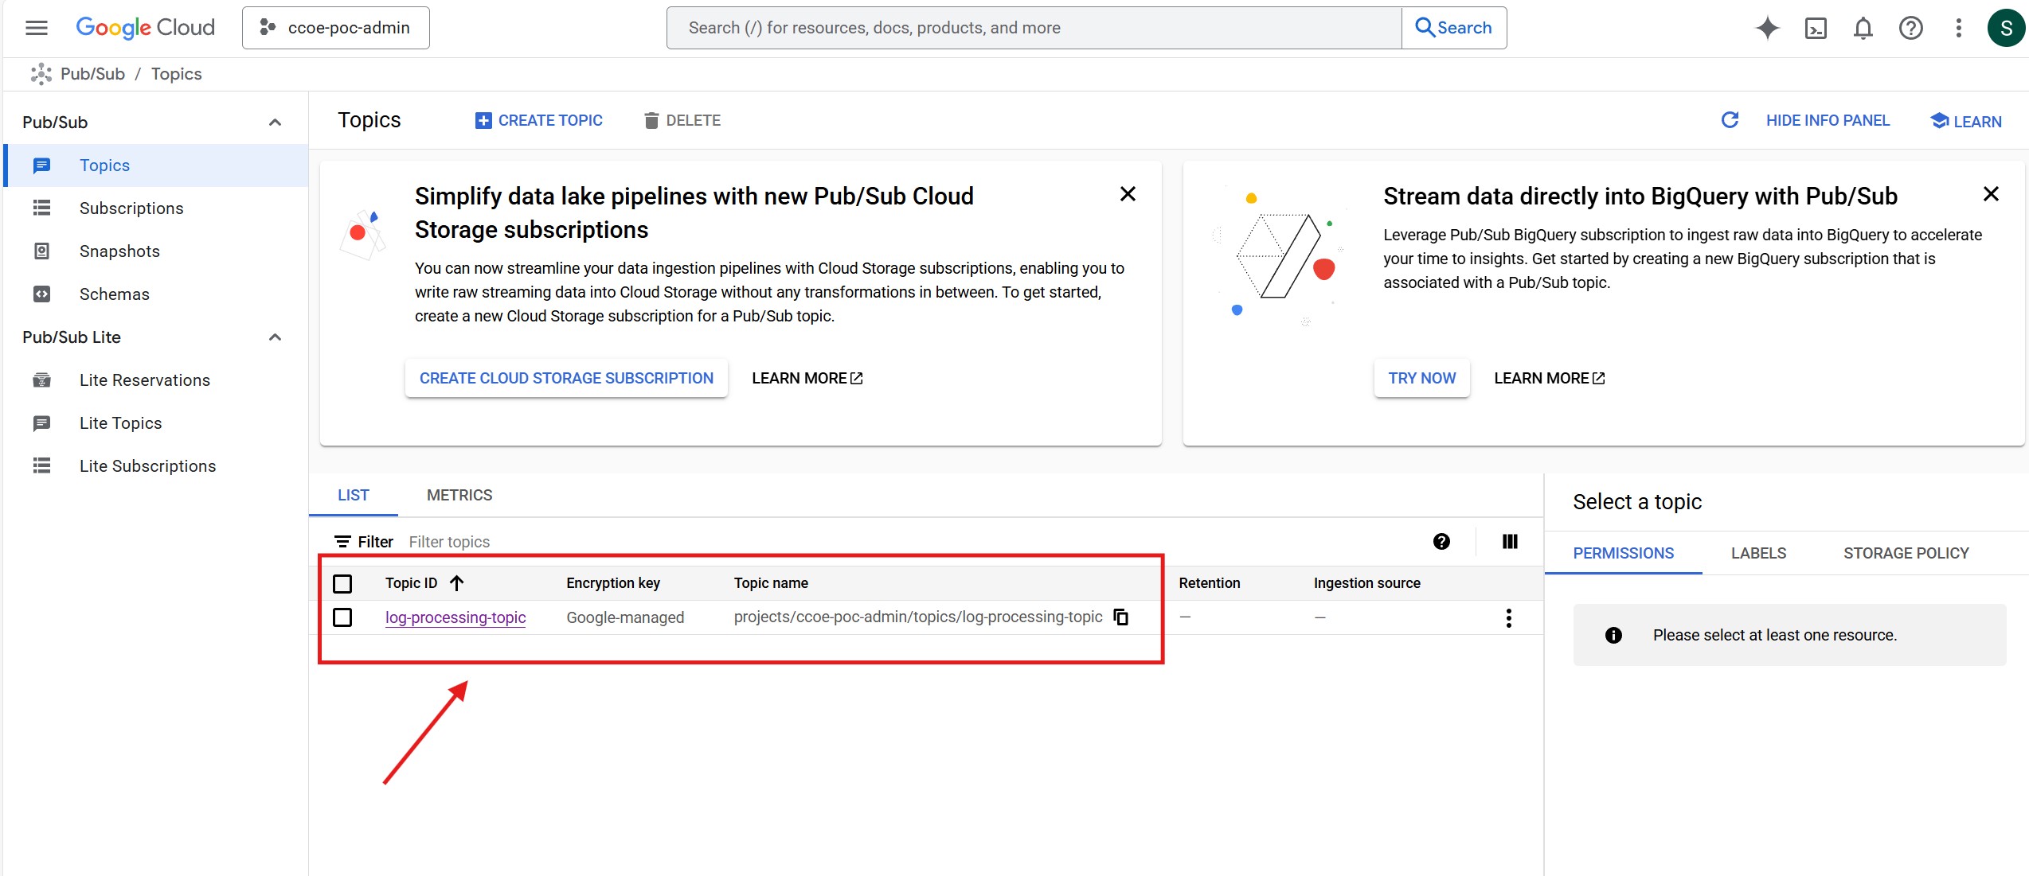
Task: Click CREATE TOPIC button
Action: pos(539,120)
